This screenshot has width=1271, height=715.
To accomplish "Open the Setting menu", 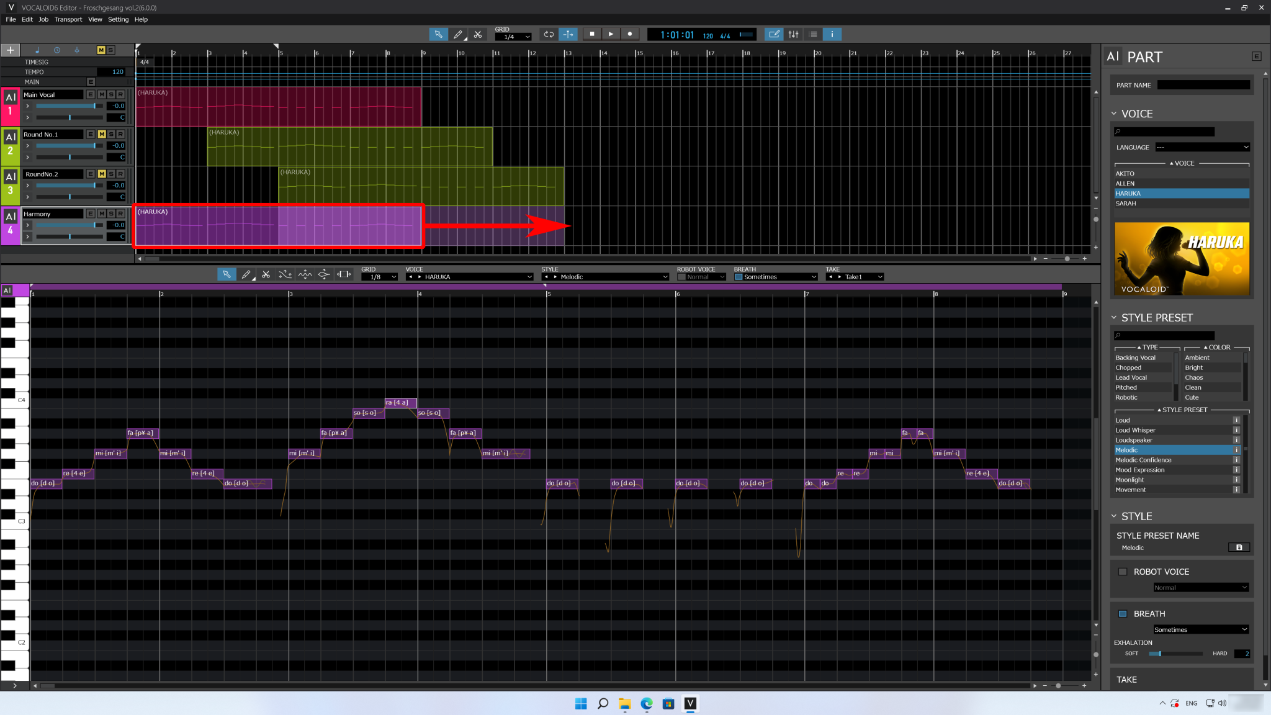I will (x=118, y=19).
